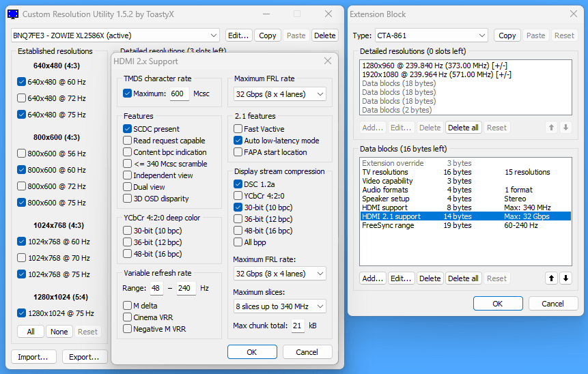Select Speaker setup data block row

click(465, 199)
